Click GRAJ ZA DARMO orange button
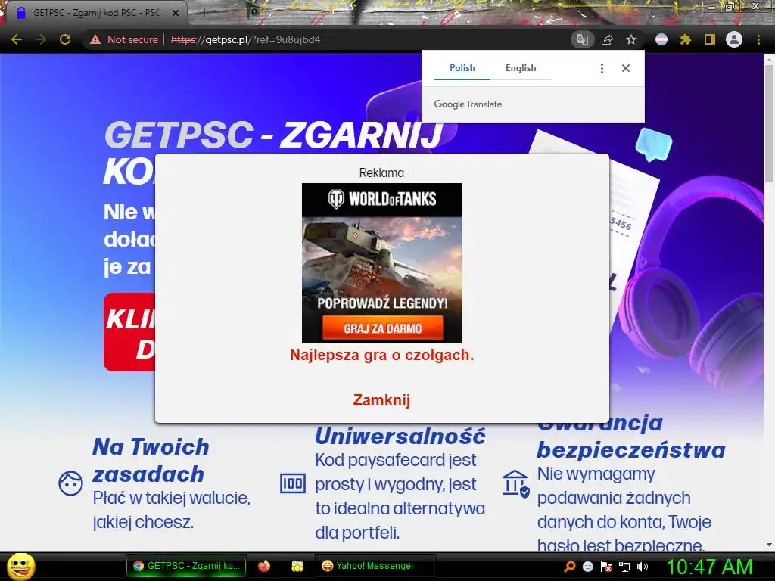Screen dimensions: 775x581 click(x=382, y=328)
